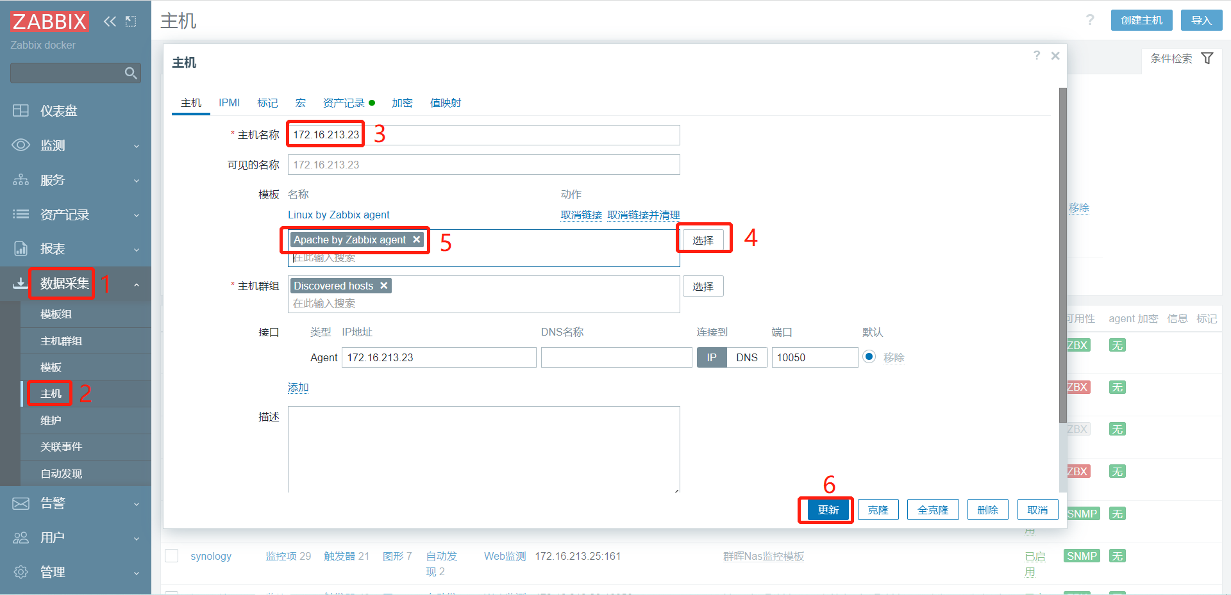Open 关联事件 in the sidebar
Image resolution: width=1231 pixels, height=595 pixels.
coord(62,446)
